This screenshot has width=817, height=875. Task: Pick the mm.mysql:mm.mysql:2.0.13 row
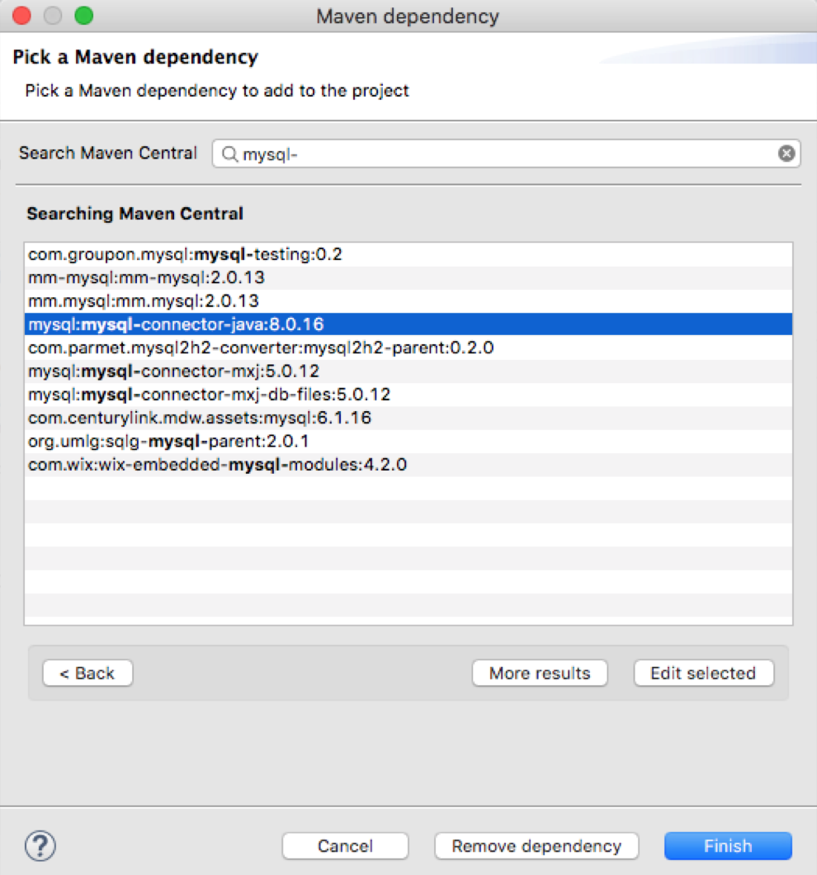coord(408,301)
